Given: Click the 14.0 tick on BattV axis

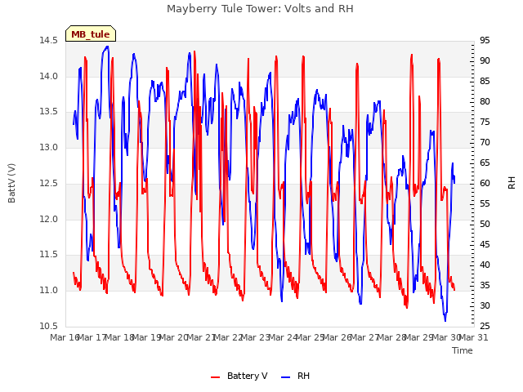Looking at the screenshot, I should (x=48, y=76).
